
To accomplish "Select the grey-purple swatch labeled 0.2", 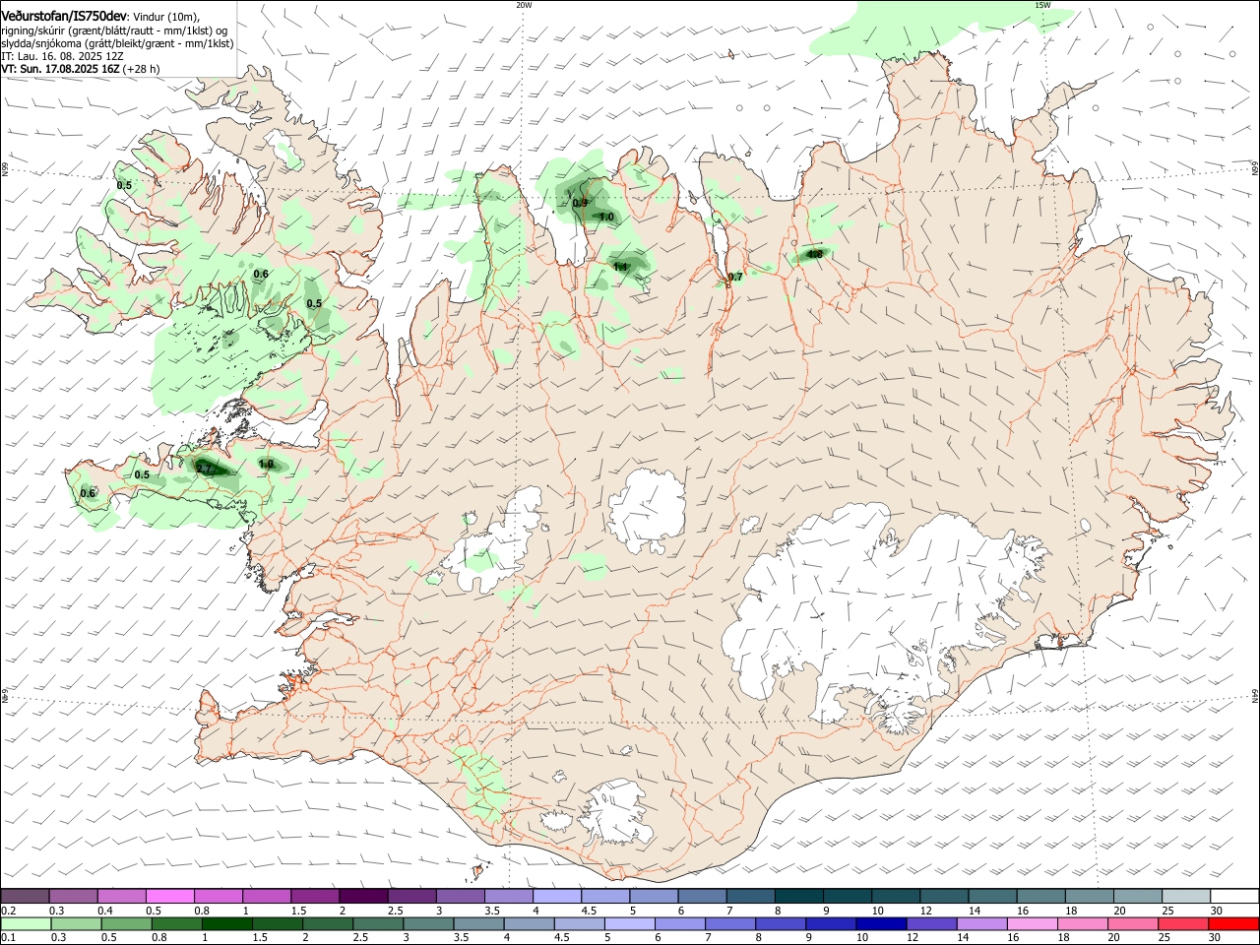I will click(x=26, y=897).
